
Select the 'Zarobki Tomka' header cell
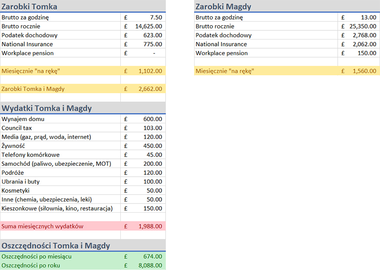point(30,7)
